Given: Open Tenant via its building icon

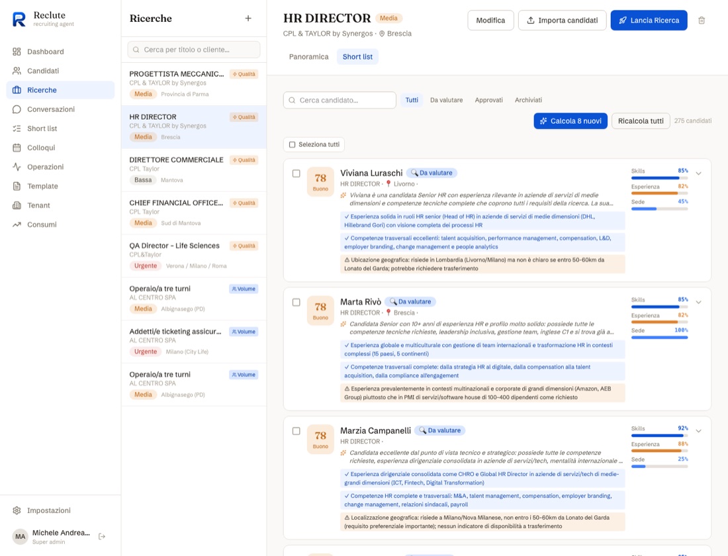Looking at the screenshot, I should [x=17, y=205].
